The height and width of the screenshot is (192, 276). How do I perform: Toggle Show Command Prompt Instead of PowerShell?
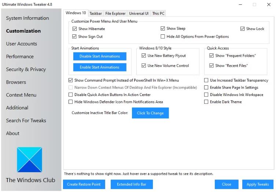tap(71, 80)
